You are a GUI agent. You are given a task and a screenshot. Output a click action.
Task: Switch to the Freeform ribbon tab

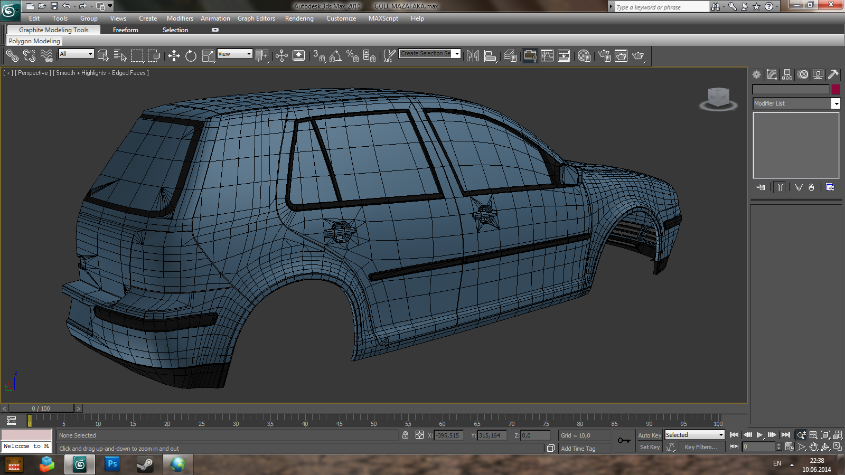(125, 30)
